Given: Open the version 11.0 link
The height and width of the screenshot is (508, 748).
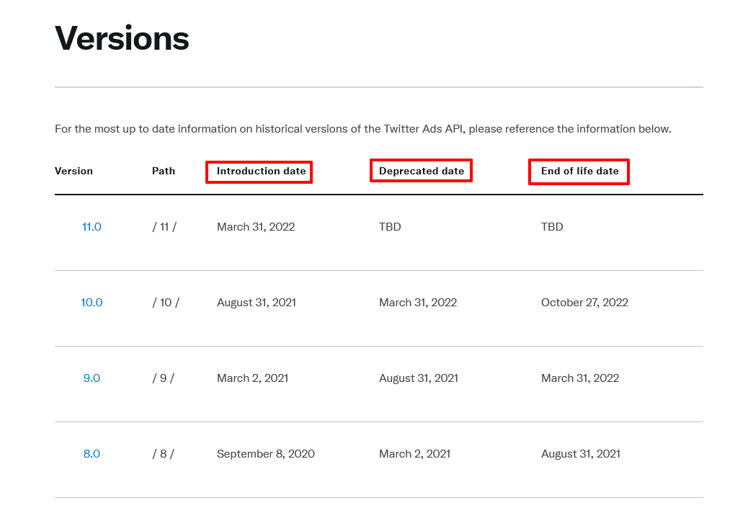Looking at the screenshot, I should 92,227.
